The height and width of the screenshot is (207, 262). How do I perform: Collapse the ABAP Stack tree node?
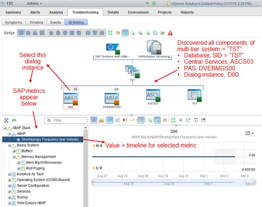point(5,128)
